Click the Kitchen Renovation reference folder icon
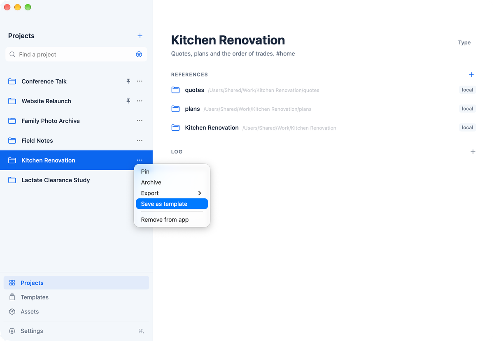 [x=176, y=128]
